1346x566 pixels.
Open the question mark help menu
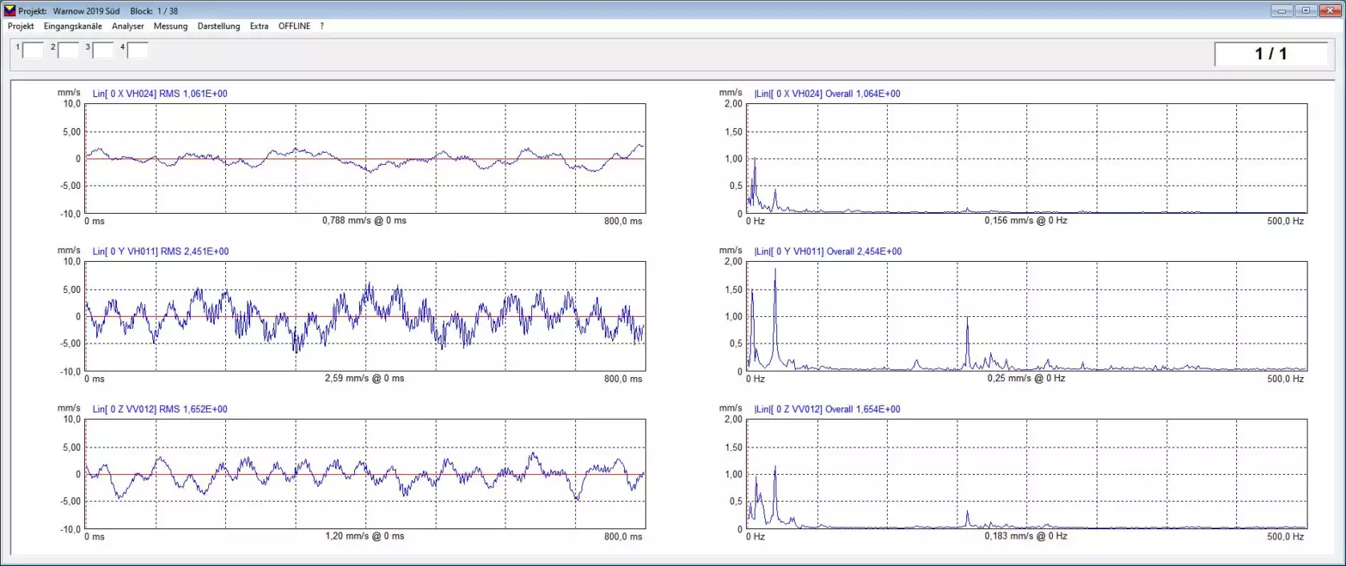pos(322,26)
